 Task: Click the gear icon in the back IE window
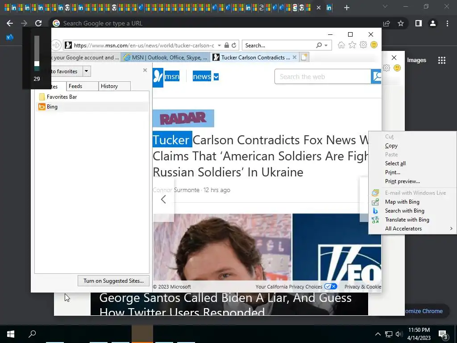coord(386,68)
